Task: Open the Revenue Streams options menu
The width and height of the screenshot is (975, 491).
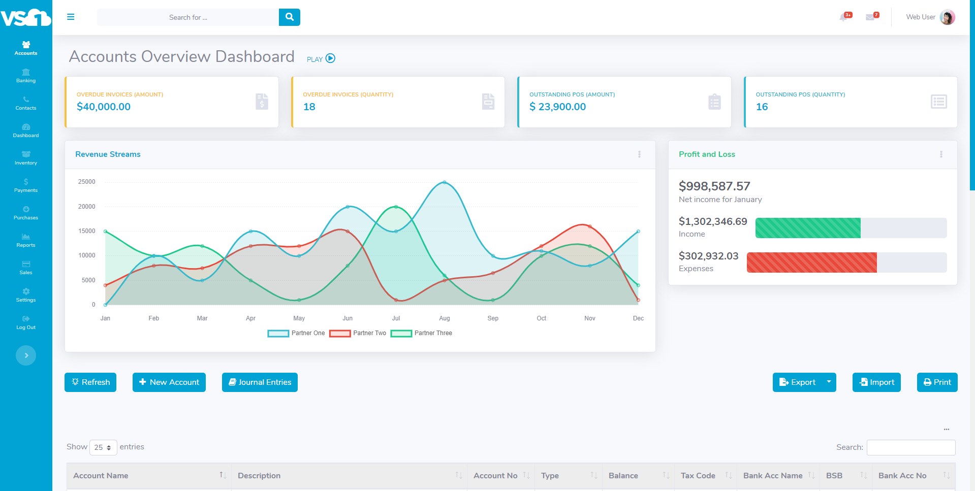Action: [639, 154]
